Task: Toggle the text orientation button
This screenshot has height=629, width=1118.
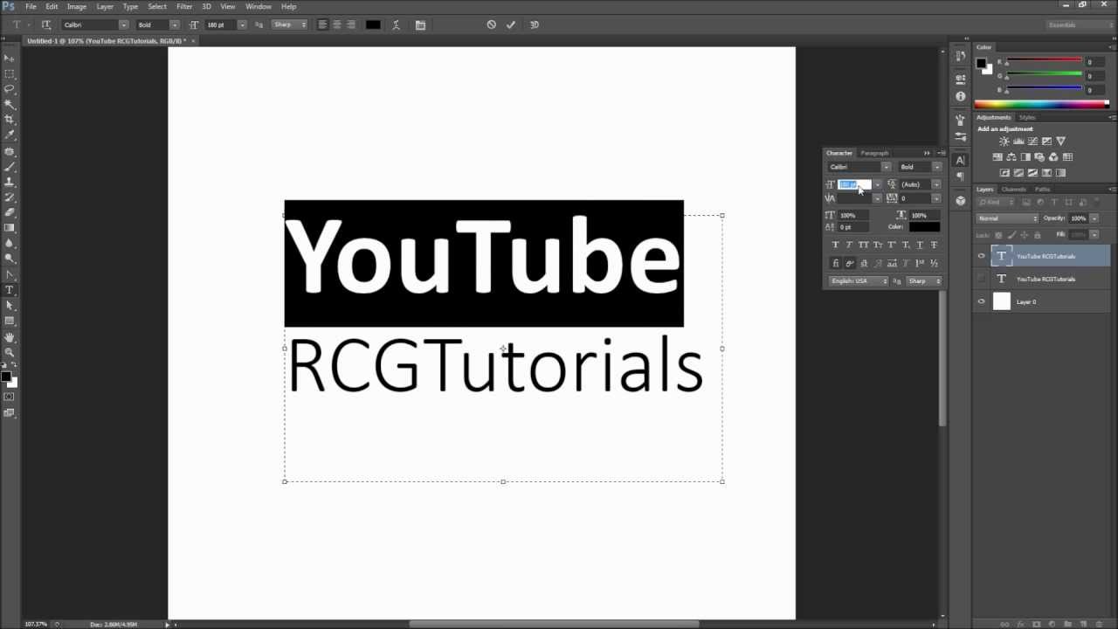Action: (x=46, y=24)
